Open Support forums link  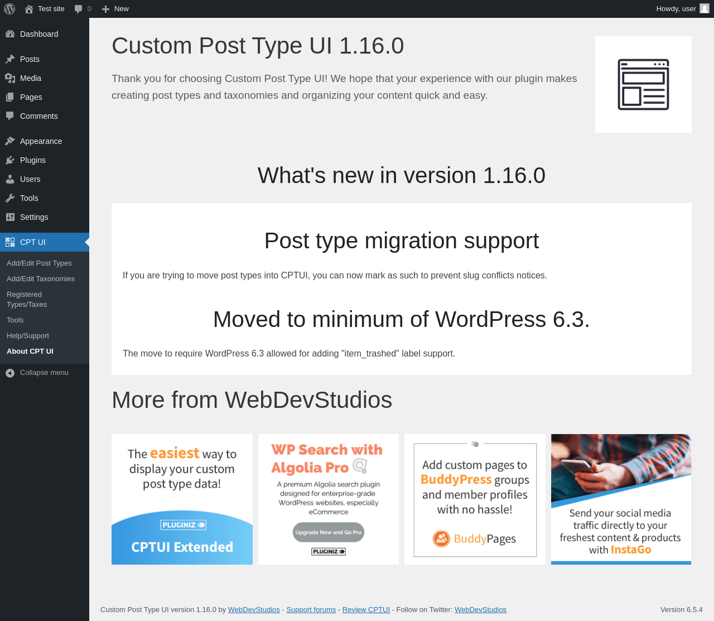pyautogui.click(x=311, y=610)
